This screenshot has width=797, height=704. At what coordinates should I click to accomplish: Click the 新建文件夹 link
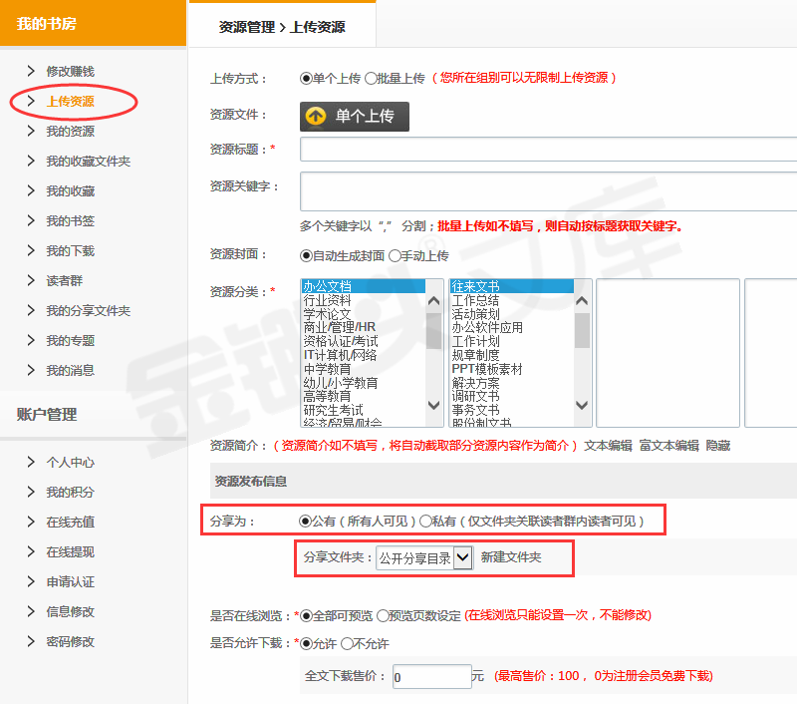point(511,558)
